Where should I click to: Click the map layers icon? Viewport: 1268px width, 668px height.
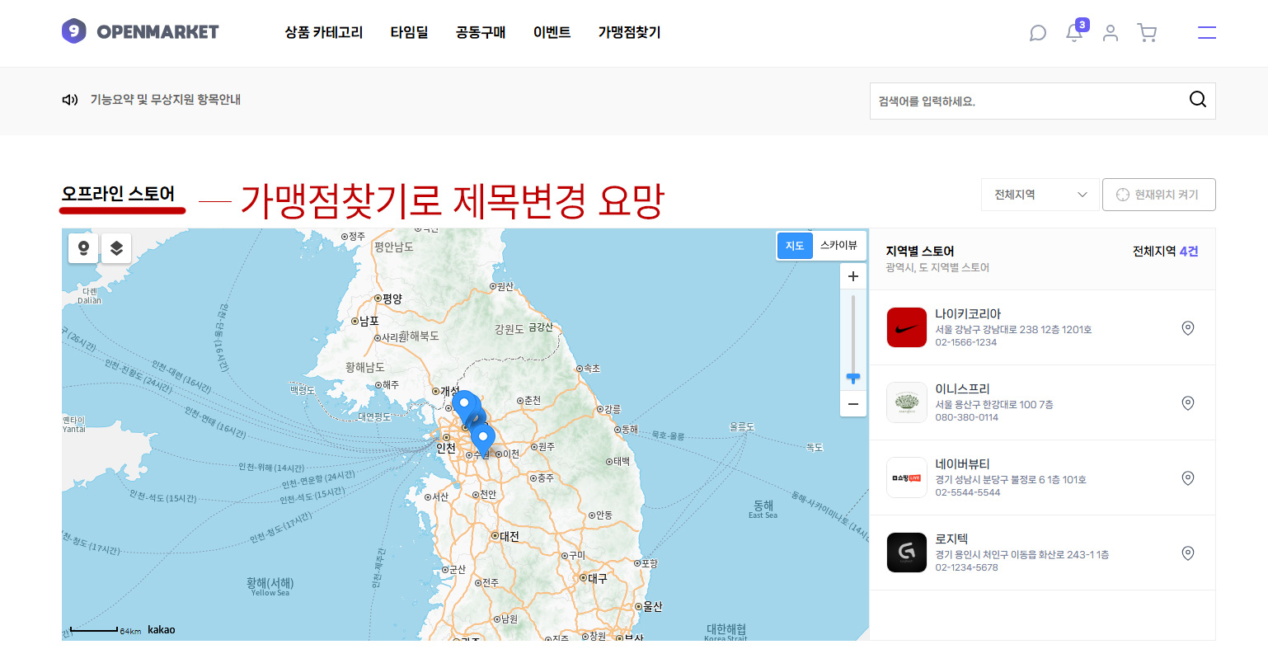[x=116, y=248]
